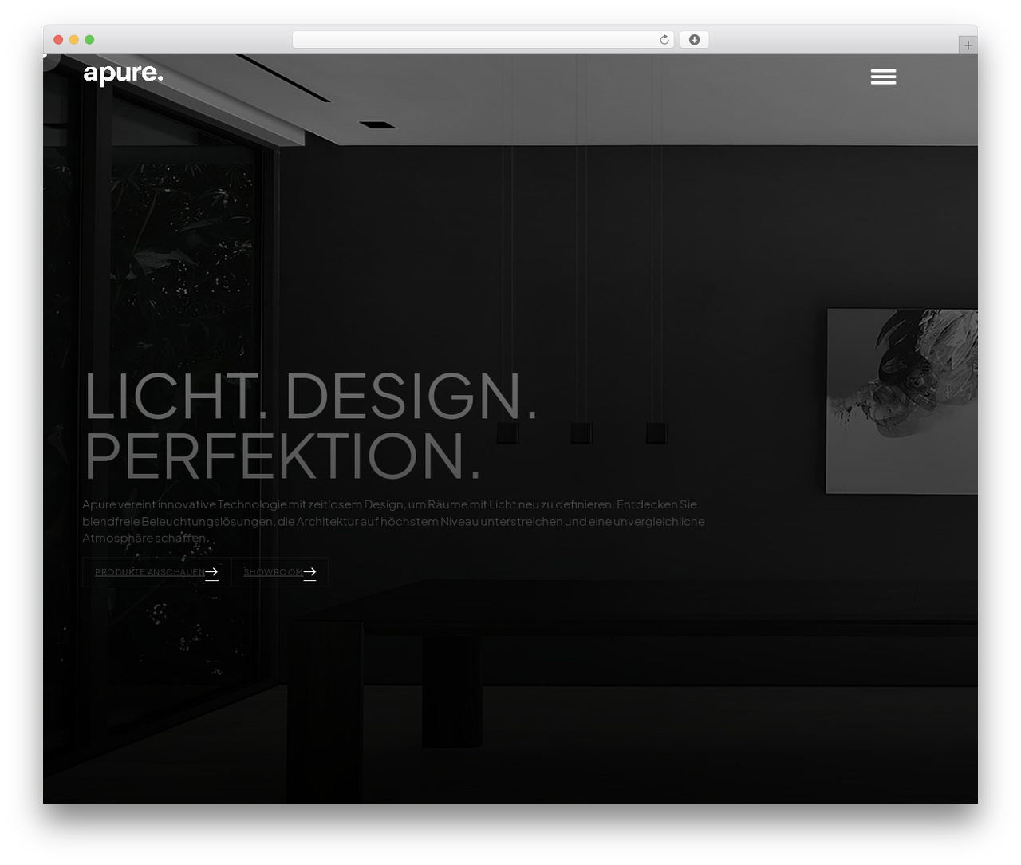Image resolution: width=1021 pixels, height=865 pixels.
Task: Maximize the window with the green button
Action: (x=89, y=40)
